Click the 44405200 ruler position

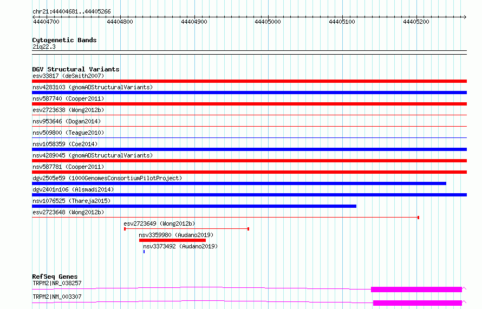(x=416, y=22)
